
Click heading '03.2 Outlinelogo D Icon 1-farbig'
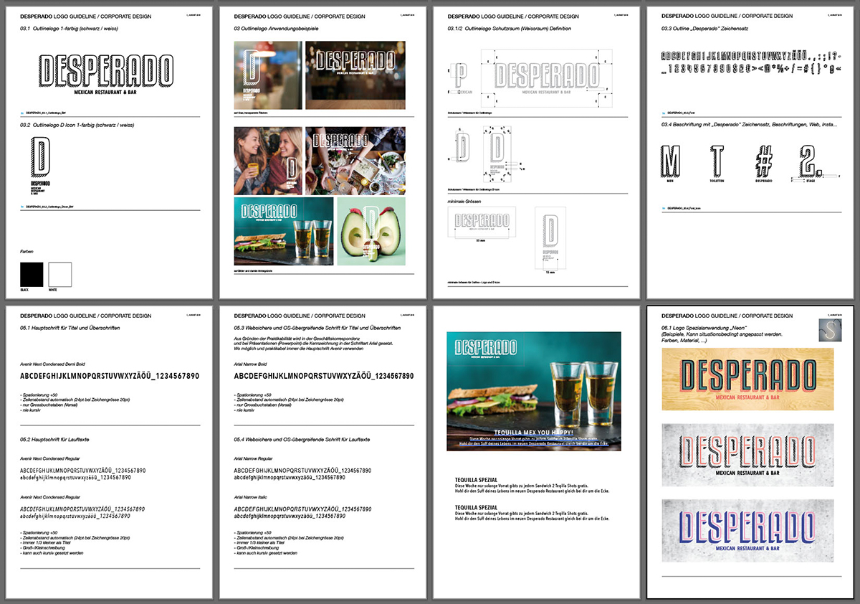(x=76, y=125)
